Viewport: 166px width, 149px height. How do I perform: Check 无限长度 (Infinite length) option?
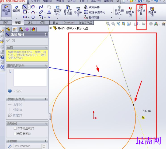tap(15, 134)
